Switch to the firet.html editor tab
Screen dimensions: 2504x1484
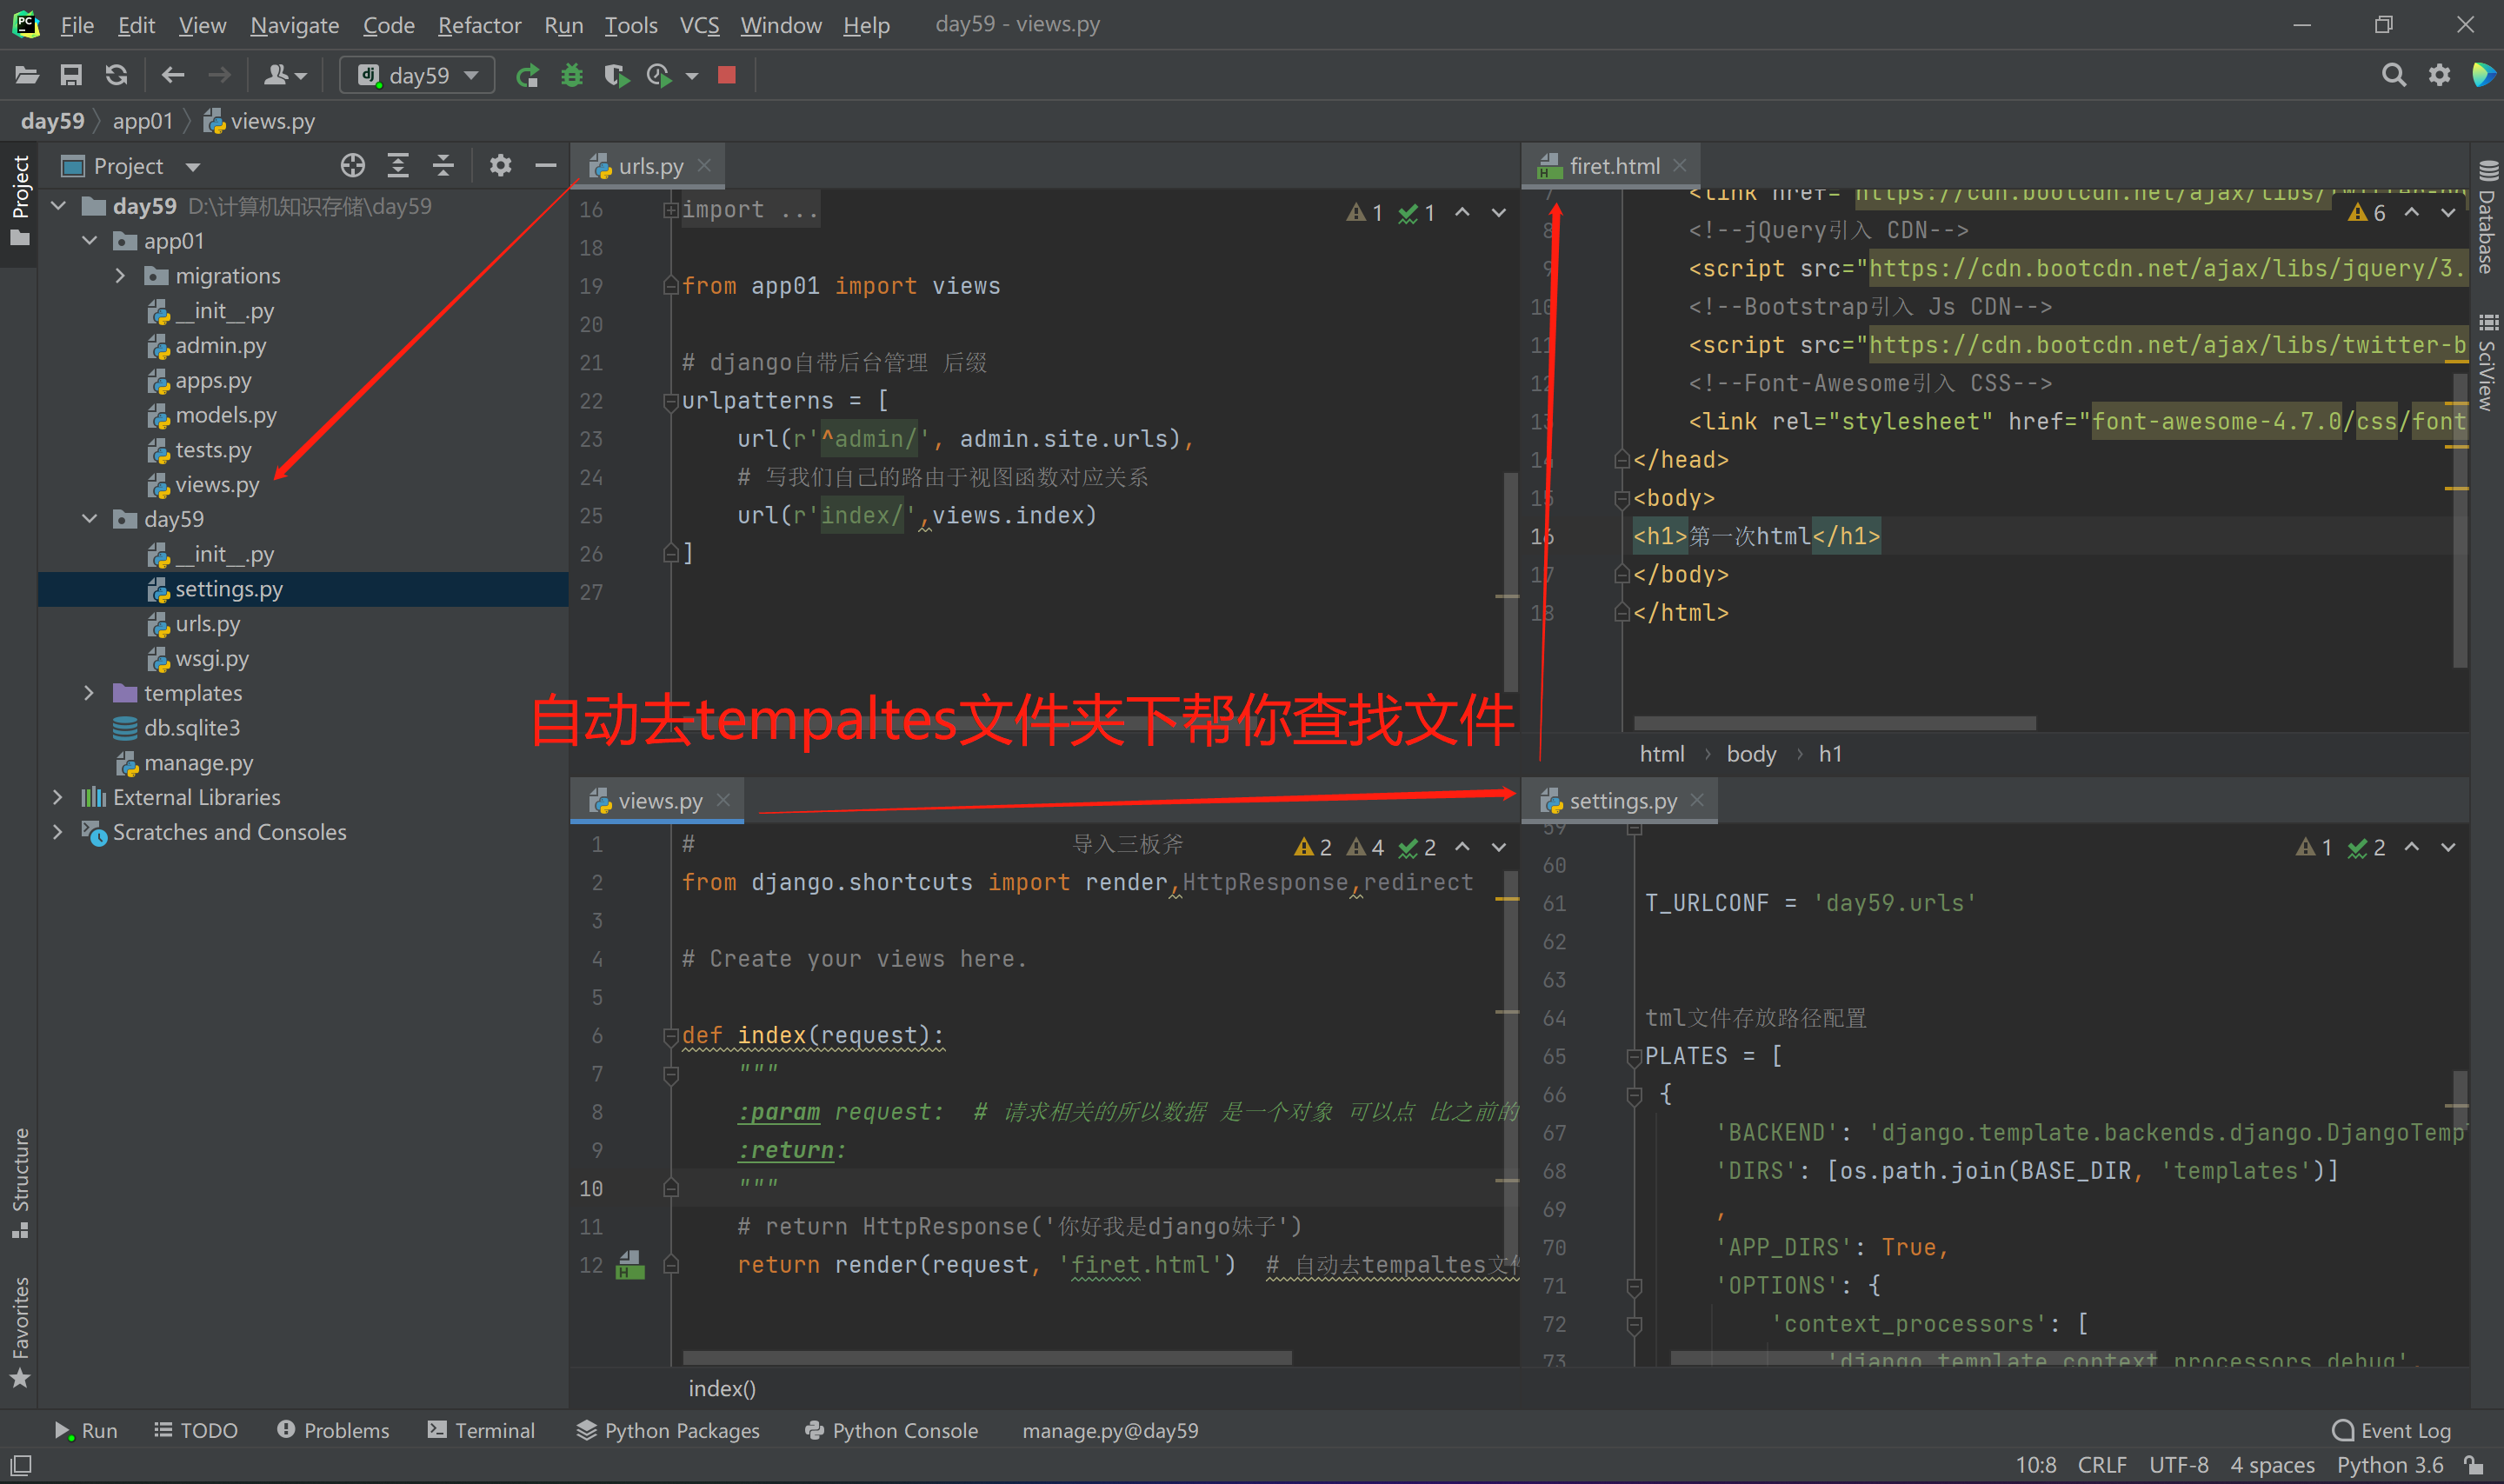[1613, 166]
